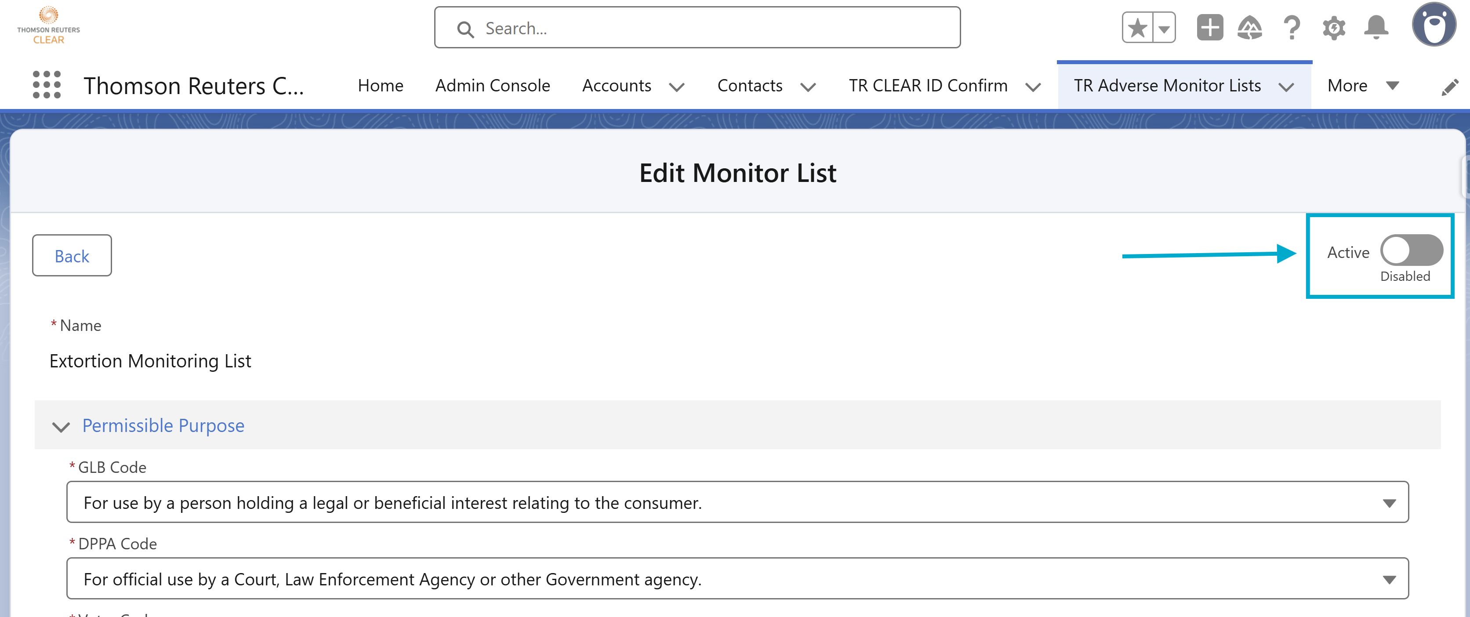Viewport: 1470px width, 617px height.
Task: Open the Favorites list dropdown arrow
Action: tap(1164, 27)
